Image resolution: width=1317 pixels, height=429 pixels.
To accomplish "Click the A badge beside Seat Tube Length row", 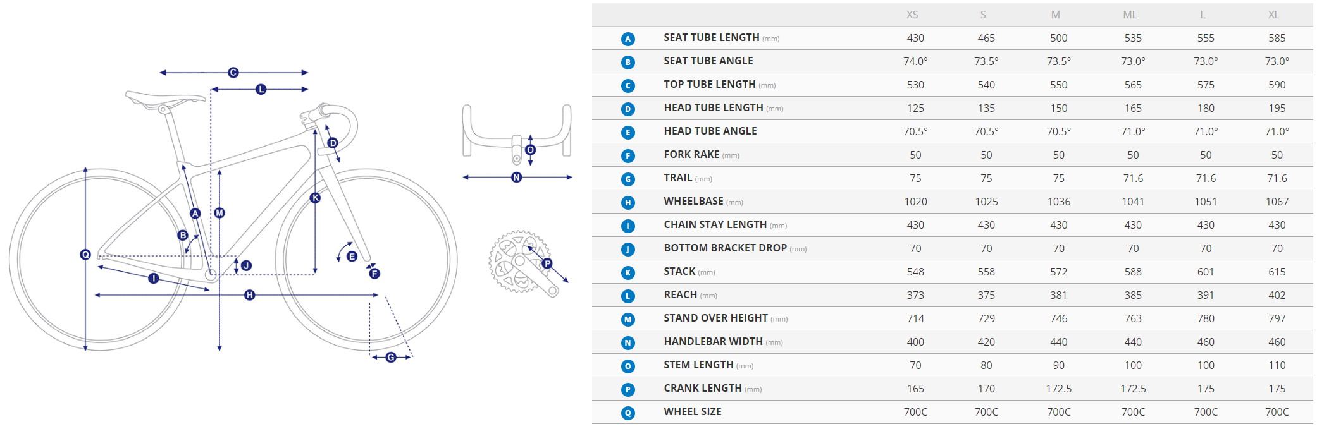I will [x=628, y=39].
